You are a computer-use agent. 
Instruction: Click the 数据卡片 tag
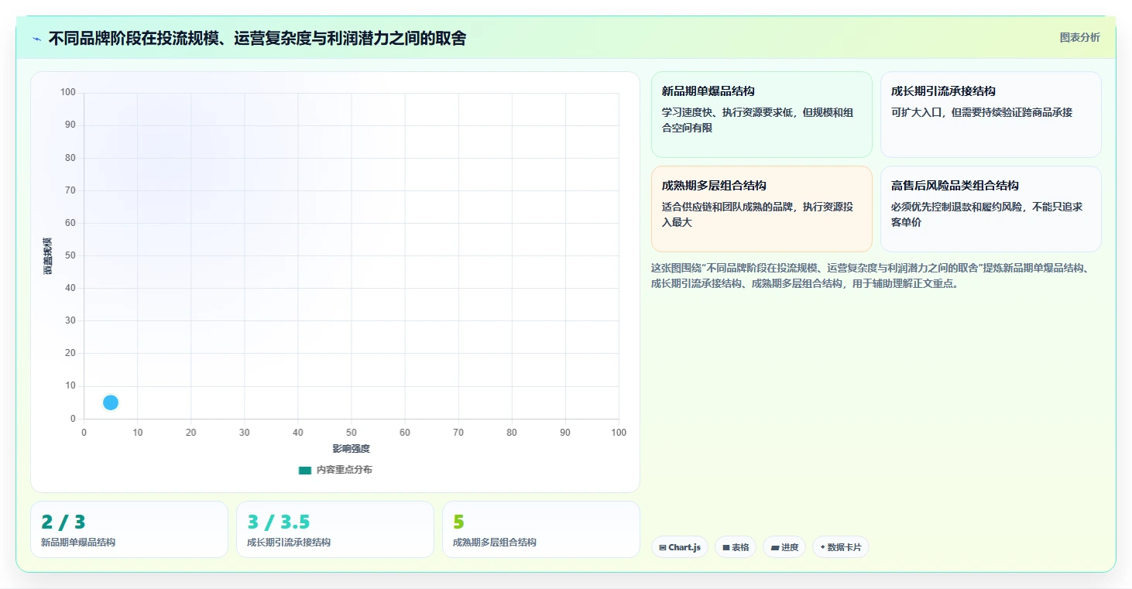pyautogui.click(x=840, y=547)
